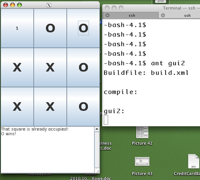Click the 'That square is already occupied!' message

[34, 129]
